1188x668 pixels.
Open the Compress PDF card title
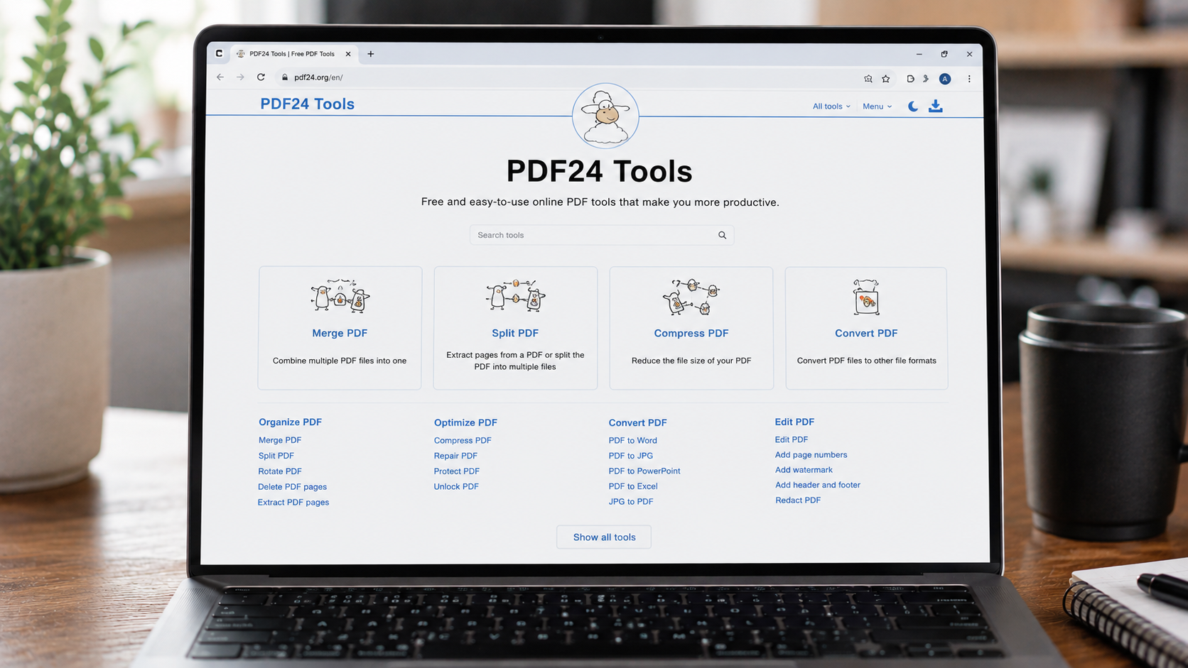[x=691, y=333]
